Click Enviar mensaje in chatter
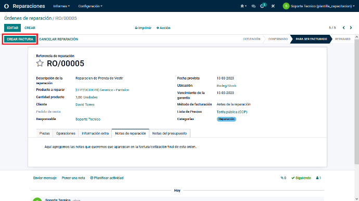 (x=45, y=178)
